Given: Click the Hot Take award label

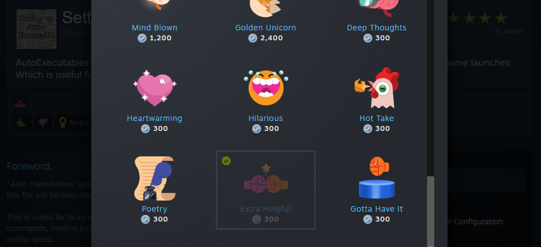Looking at the screenshot, I should point(376,118).
